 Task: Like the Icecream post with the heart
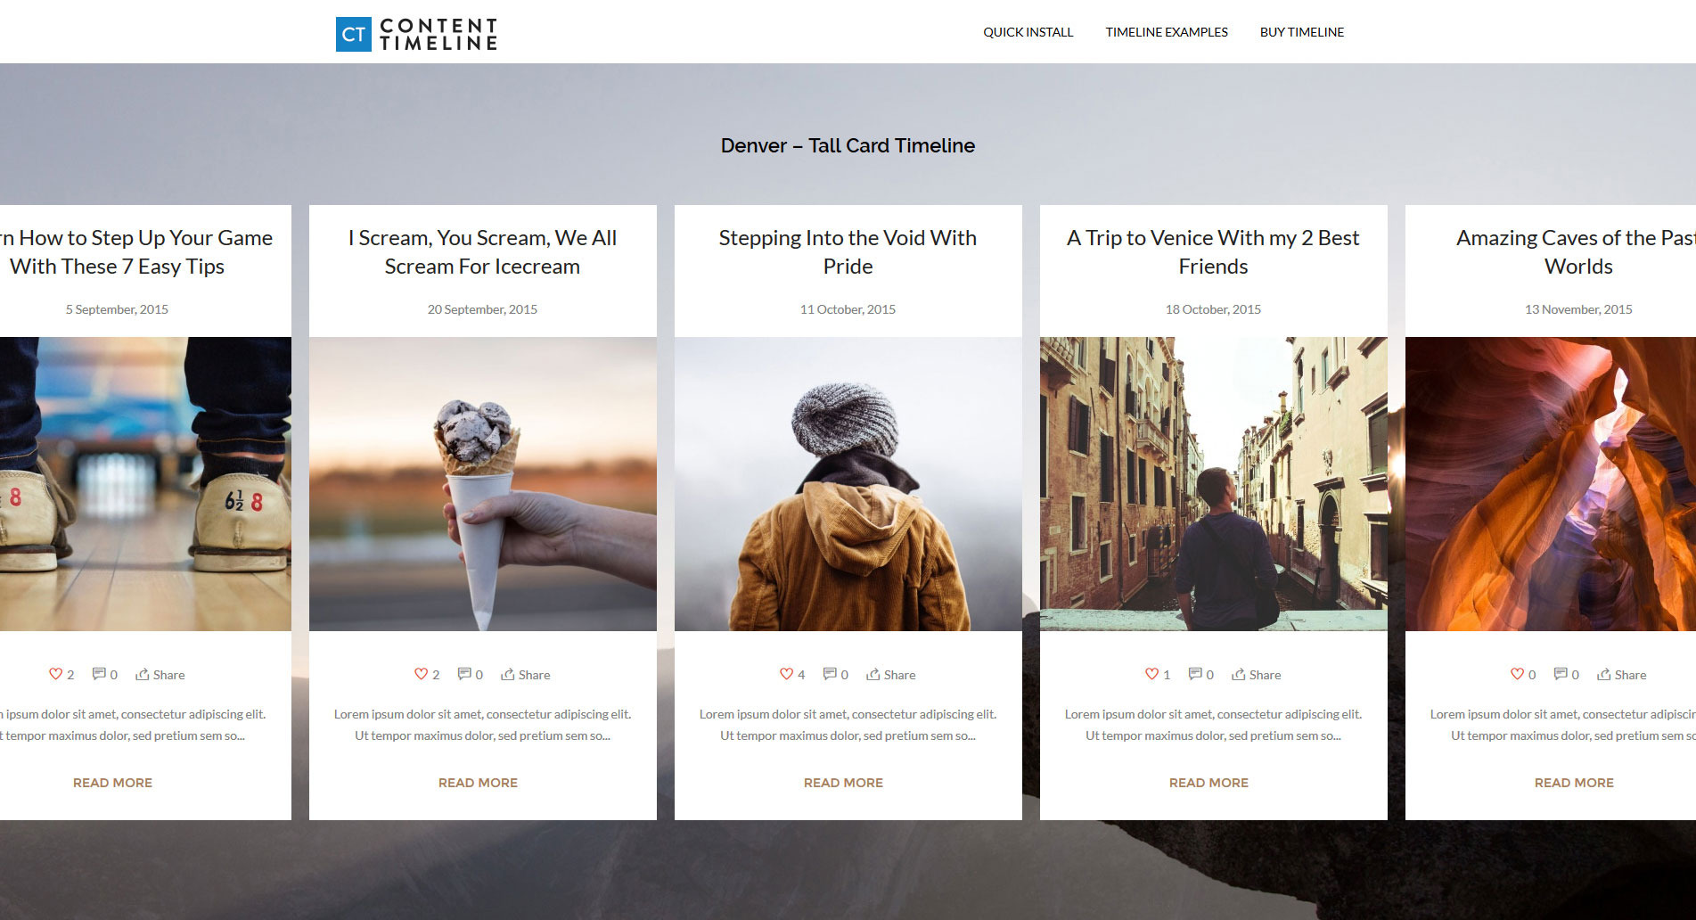(421, 674)
